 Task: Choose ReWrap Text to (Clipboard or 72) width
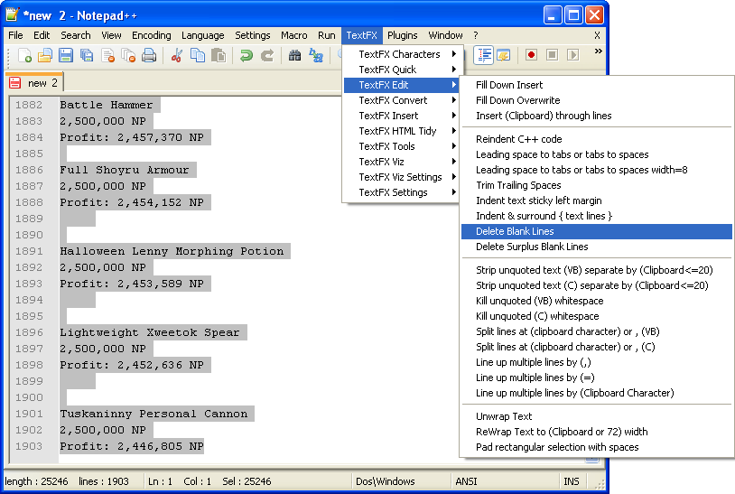[x=596, y=432]
